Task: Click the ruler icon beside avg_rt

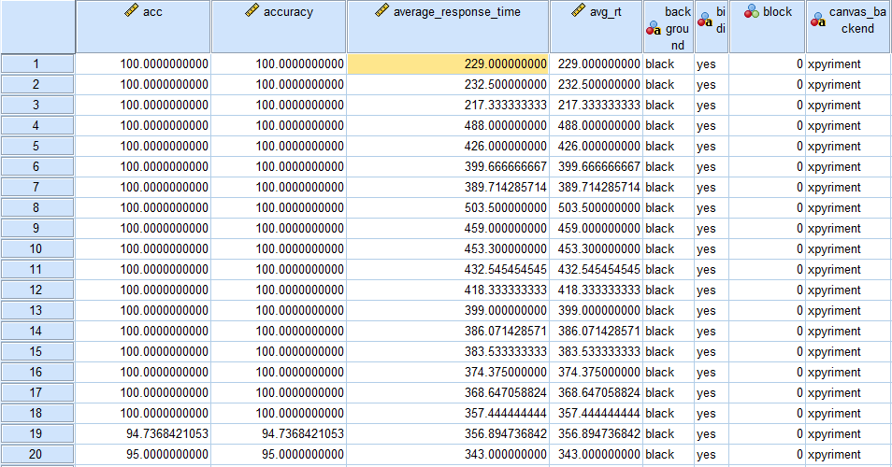Action: tap(579, 11)
